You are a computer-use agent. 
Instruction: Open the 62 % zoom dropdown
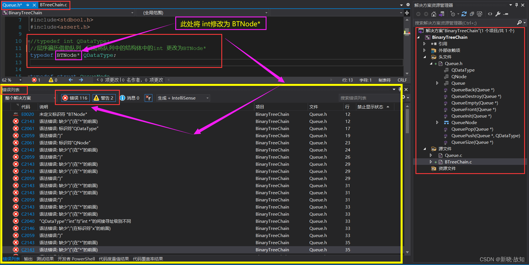12,80
